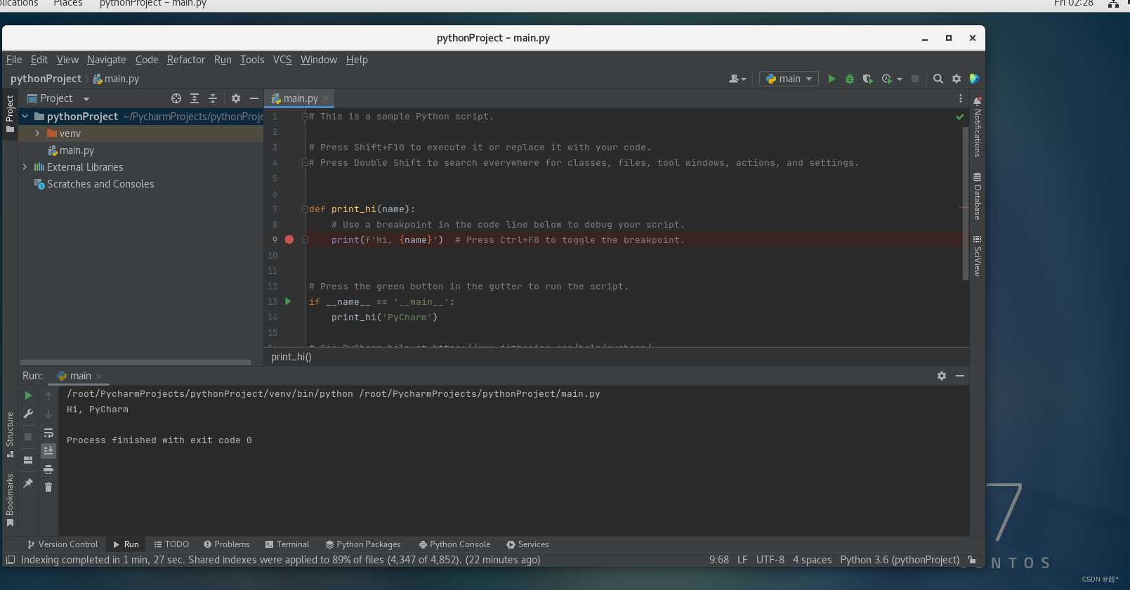
Task: Run main with coverage shield icon
Action: pos(868,79)
